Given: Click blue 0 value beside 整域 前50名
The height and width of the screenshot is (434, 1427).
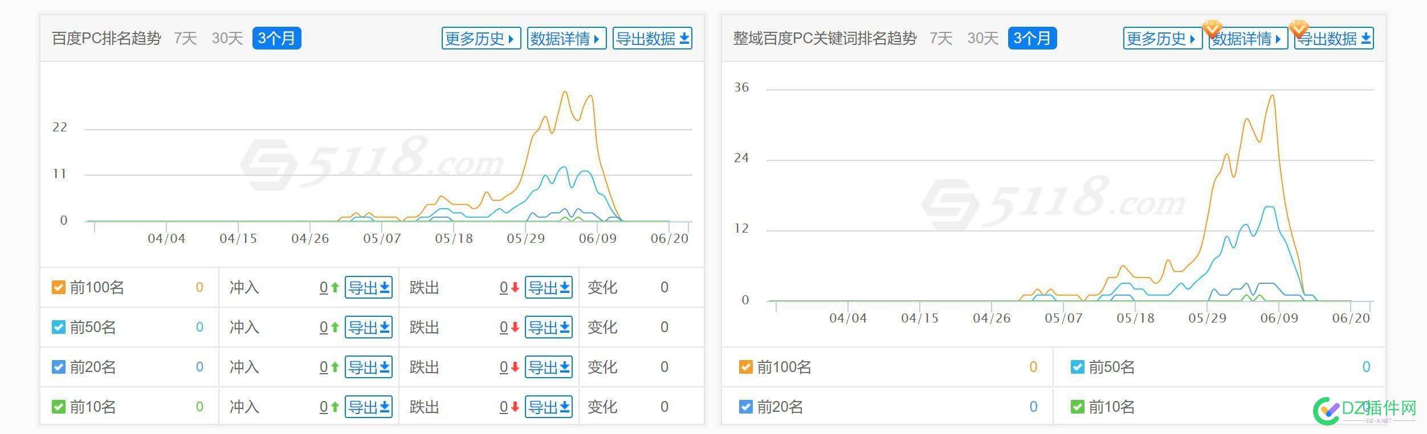Looking at the screenshot, I should pyautogui.click(x=1366, y=367).
